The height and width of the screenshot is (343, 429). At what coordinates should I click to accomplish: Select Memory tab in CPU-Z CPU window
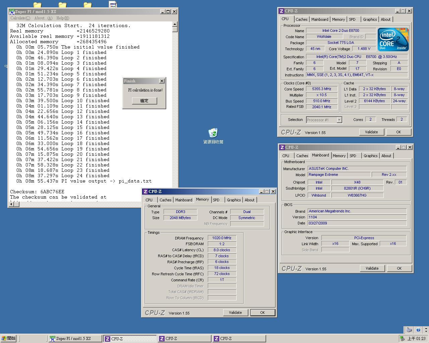pos(338,19)
